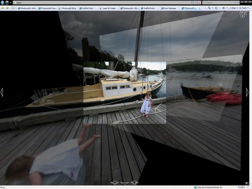Open the search provider options dropdown
The height and width of the screenshot is (189, 252).
click(x=238, y=3)
